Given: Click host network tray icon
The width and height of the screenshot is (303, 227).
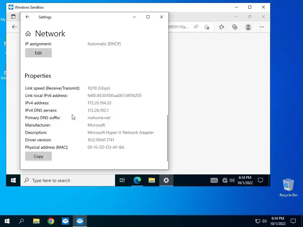Looking at the screenshot, I should 258,221.
